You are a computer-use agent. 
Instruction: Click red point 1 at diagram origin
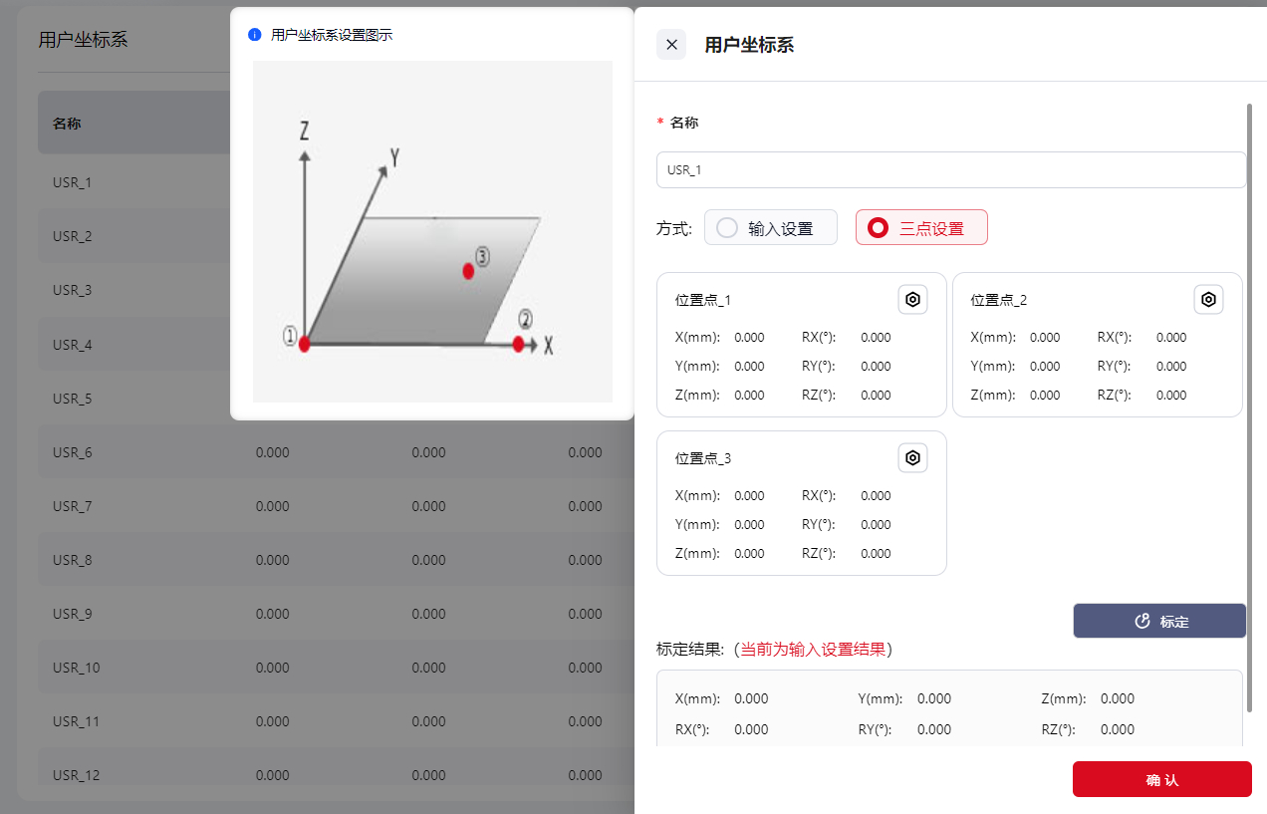(305, 345)
